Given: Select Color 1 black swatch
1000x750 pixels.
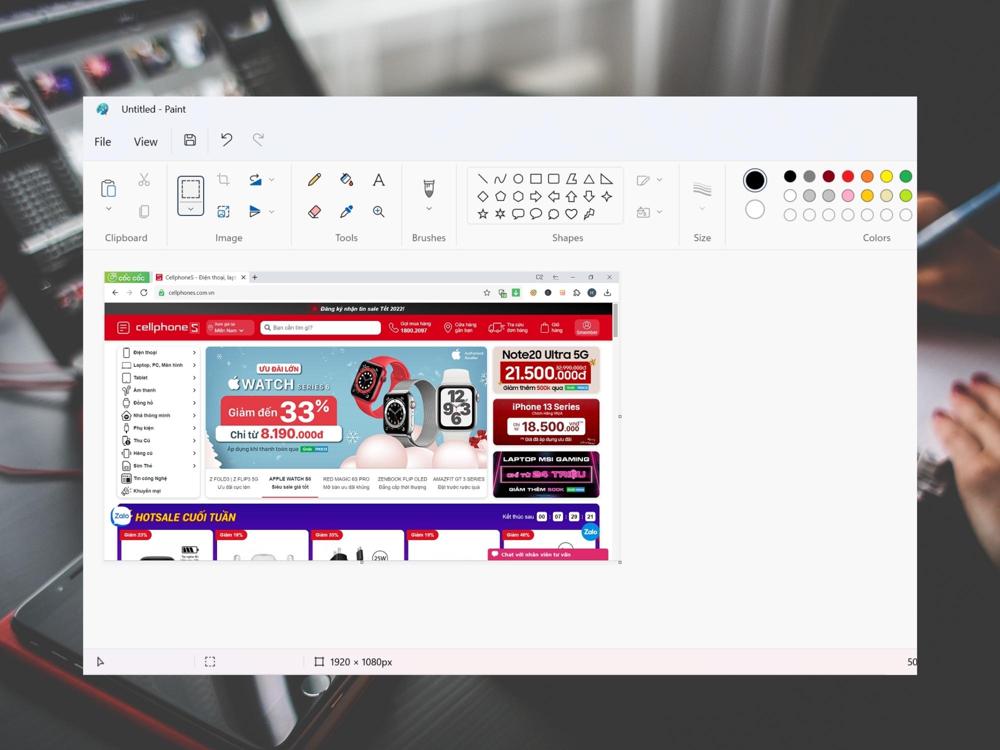Looking at the screenshot, I should pos(754,180).
